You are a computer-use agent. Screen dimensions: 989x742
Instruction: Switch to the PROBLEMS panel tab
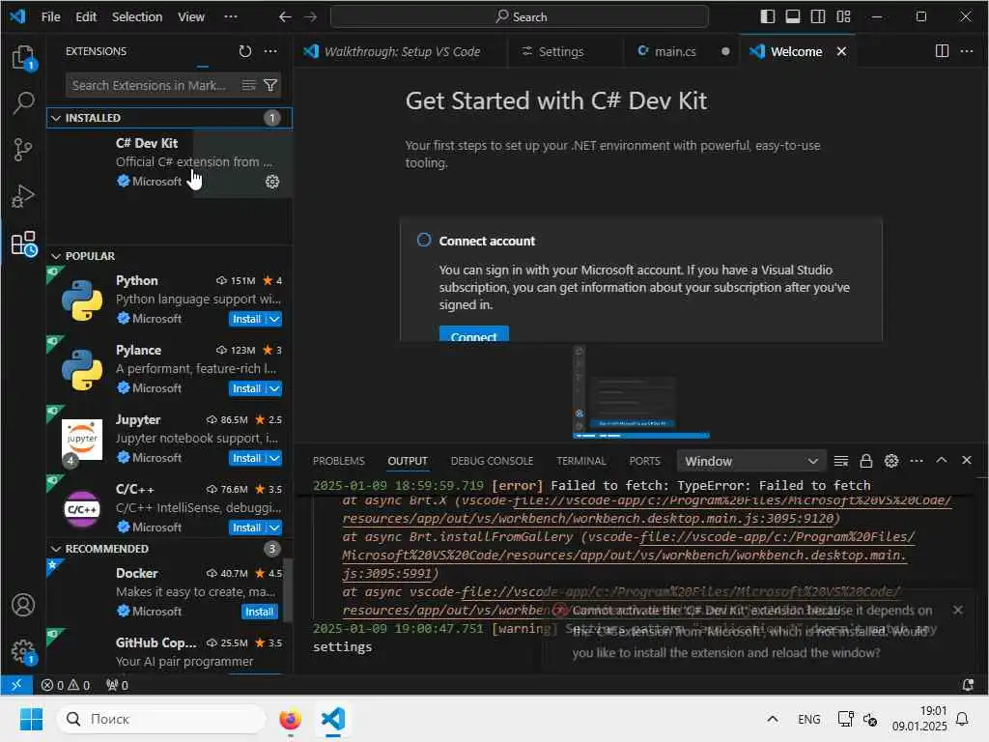coord(339,461)
